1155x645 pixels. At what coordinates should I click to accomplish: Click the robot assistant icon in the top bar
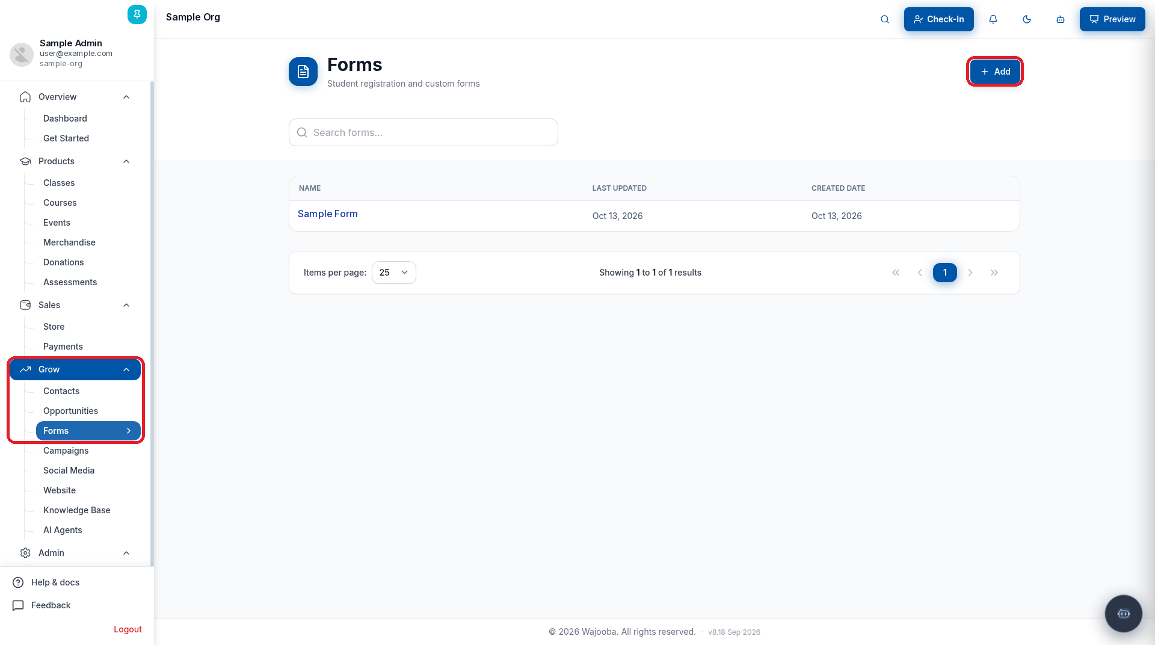tap(1061, 19)
